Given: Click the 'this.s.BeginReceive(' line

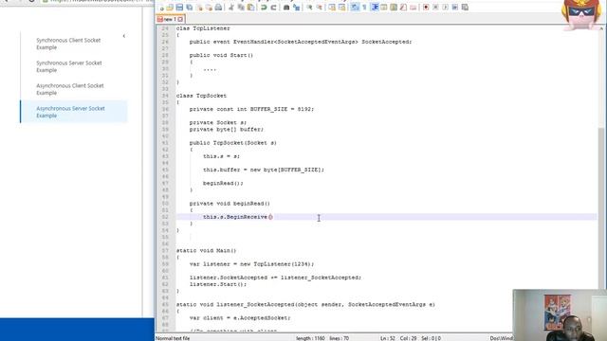Looking at the screenshot, I should (238, 217).
